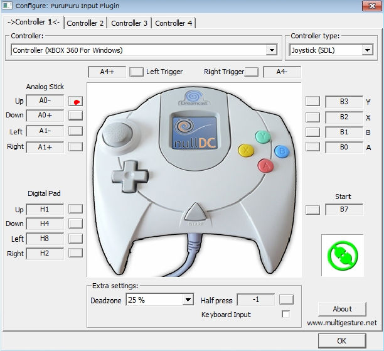Click the A button mapping button
384x351 pixels.
(x=312, y=147)
